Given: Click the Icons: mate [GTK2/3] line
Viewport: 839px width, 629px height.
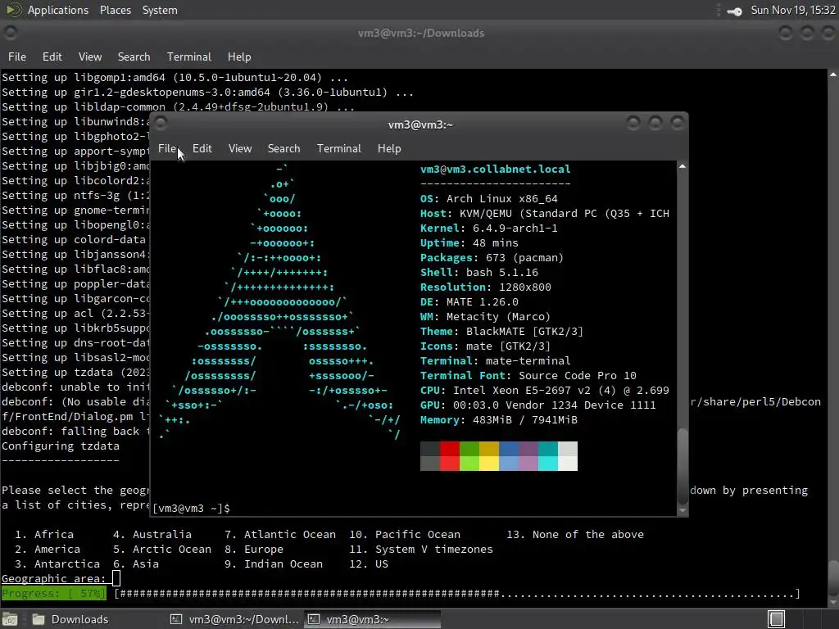Looking at the screenshot, I should pyautogui.click(x=485, y=346).
